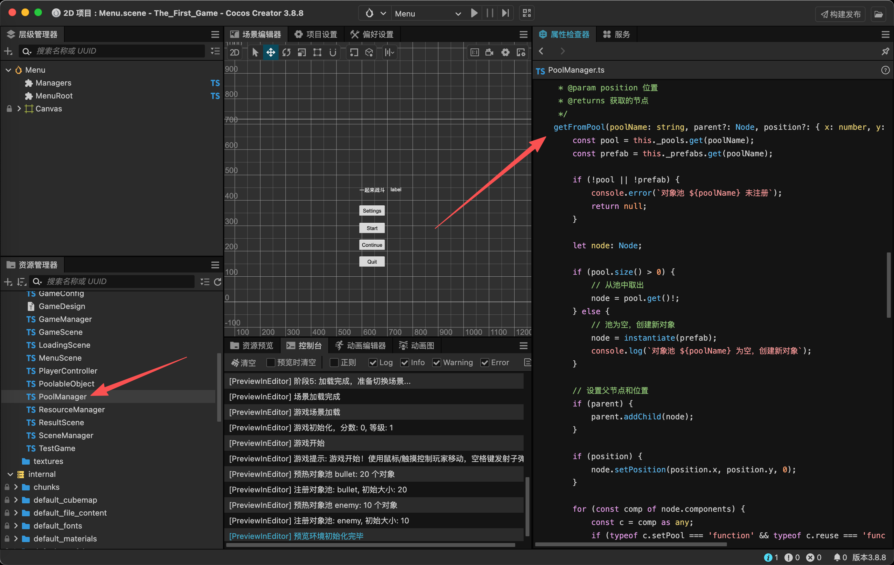
Task: Select the Scale tool in scene toolbar
Action: tap(302, 52)
